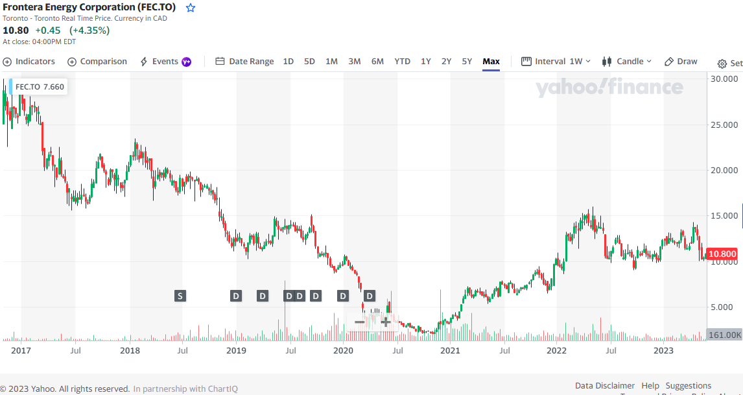Select the 6M time range
Viewport: 743px width, 395px height.
point(377,61)
